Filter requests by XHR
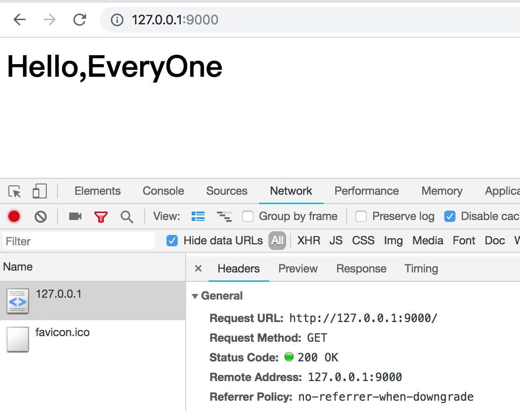The height and width of the screenshot is (411, 520). pyautogui.click(x=309, y=241)
